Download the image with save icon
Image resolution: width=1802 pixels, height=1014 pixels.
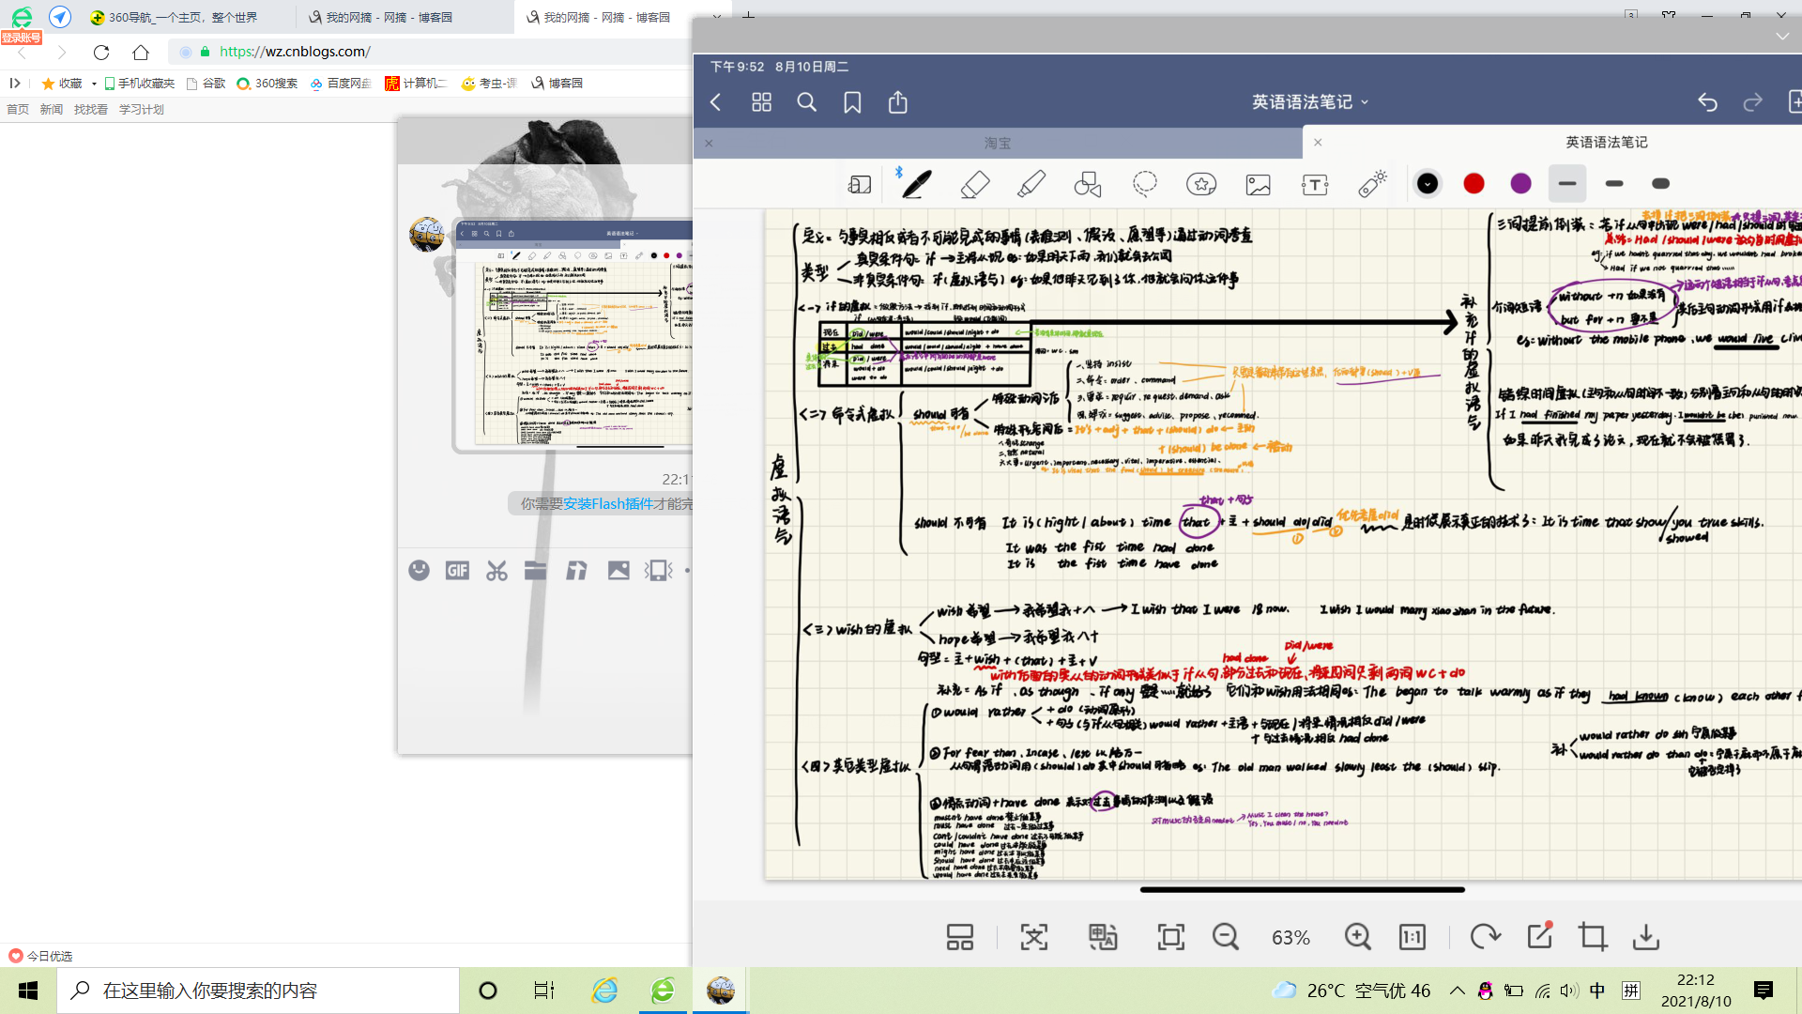click(x=1646, y=936)
